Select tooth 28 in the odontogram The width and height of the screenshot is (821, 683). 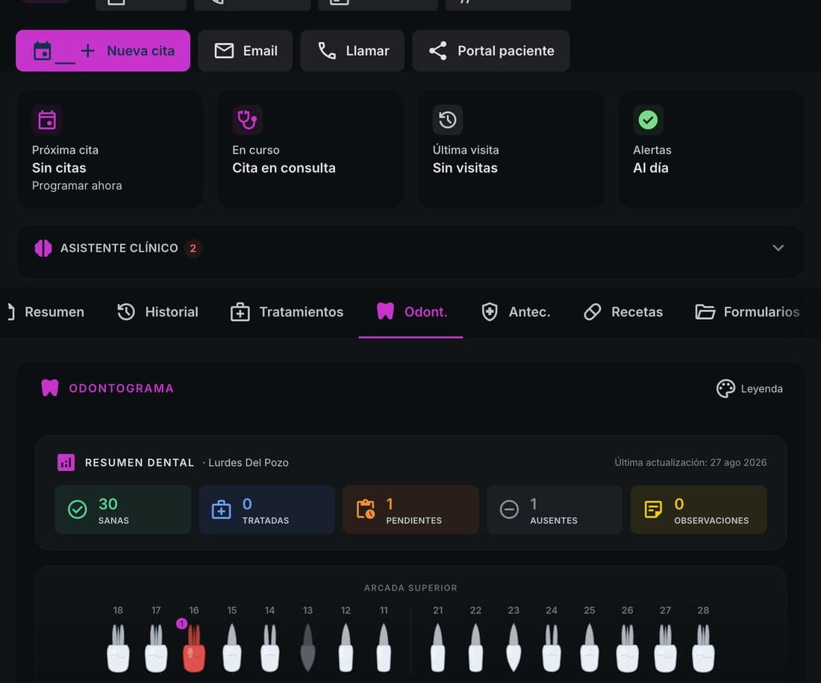pyautogui.click(x=703, y=648)
